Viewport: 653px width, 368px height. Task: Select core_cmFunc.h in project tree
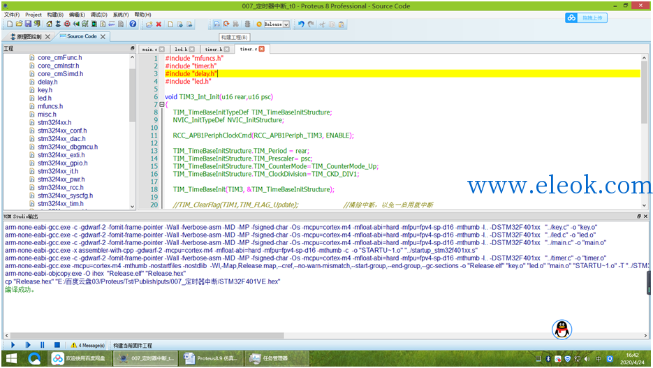[x=59, y=57]
